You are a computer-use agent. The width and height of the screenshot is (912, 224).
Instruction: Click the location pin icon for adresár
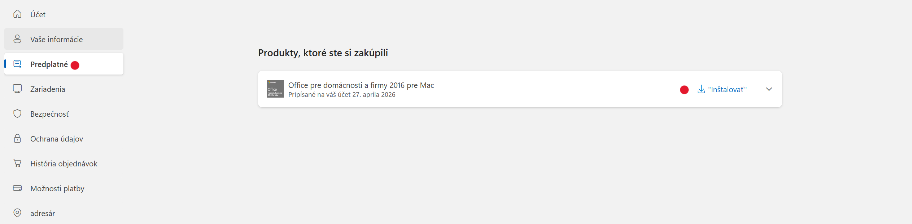click(x=17, y=213)
